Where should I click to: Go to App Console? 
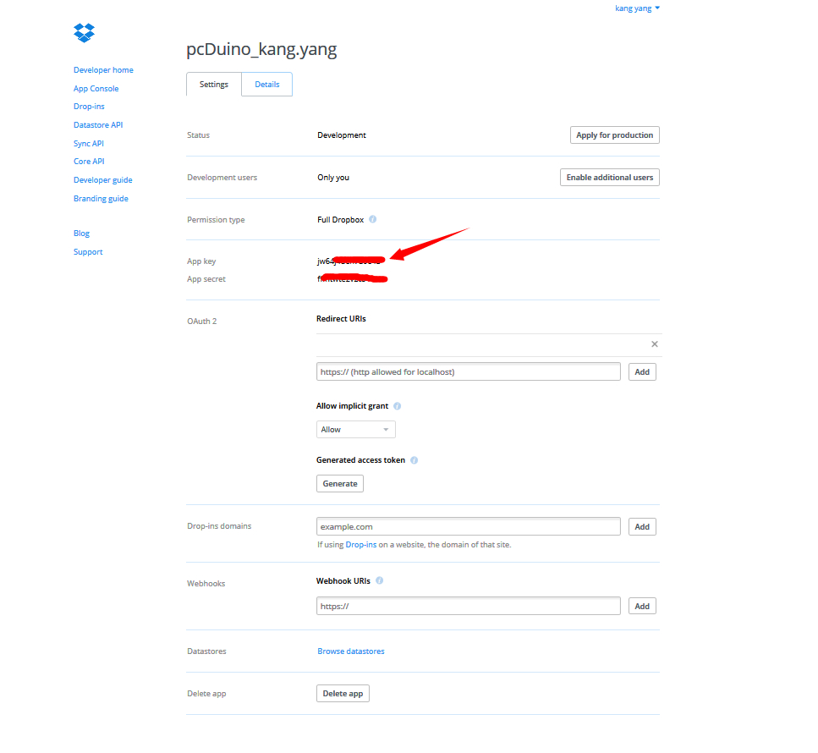point(96,89)
